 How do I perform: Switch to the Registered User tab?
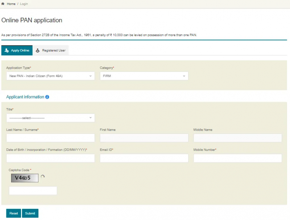[53, 51]
